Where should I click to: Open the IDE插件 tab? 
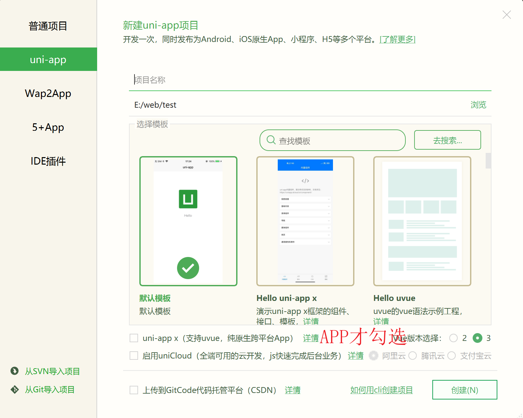[x=48, y=161]
